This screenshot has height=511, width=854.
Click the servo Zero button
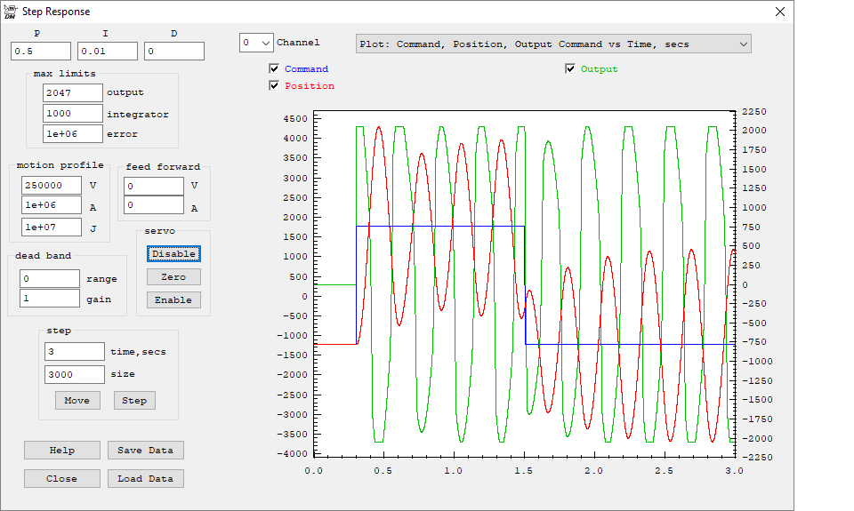pos(173,277)
